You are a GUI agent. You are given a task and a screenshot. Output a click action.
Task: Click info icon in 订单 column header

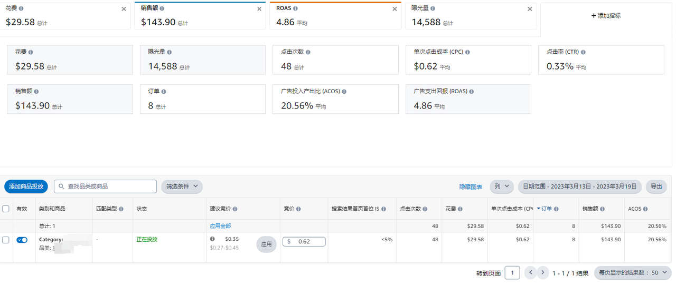click(x=556, y=209)
